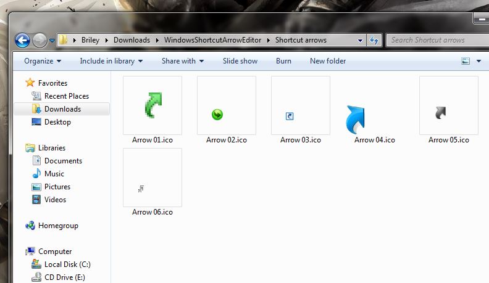489x283 pixels.
Task: Select Shortcut arrows breadcrumb segment
Action: pos(301,40)
